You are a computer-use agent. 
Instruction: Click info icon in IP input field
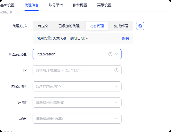point(116,70)
